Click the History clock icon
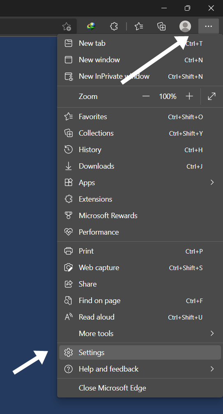This screenshot has width=223, height=414. point(68,150)
